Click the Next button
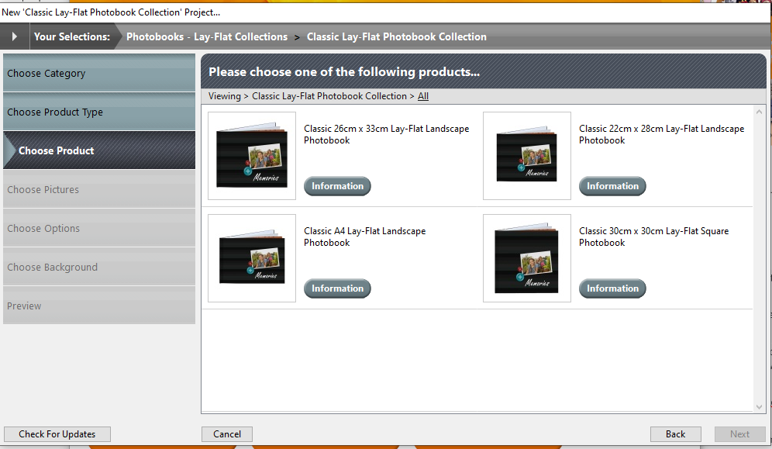 [739, 434]
